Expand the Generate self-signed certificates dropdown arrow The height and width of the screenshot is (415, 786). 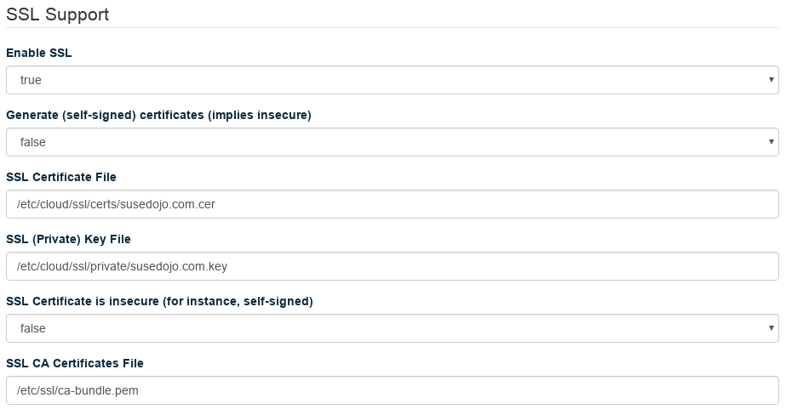click(771, 142)
